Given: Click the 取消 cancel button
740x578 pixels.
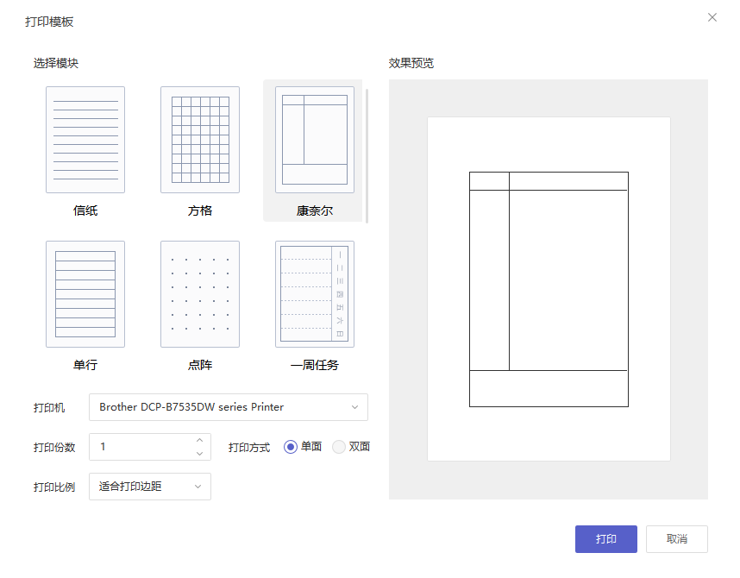Looking at the screenshot, I should [676, 539].
